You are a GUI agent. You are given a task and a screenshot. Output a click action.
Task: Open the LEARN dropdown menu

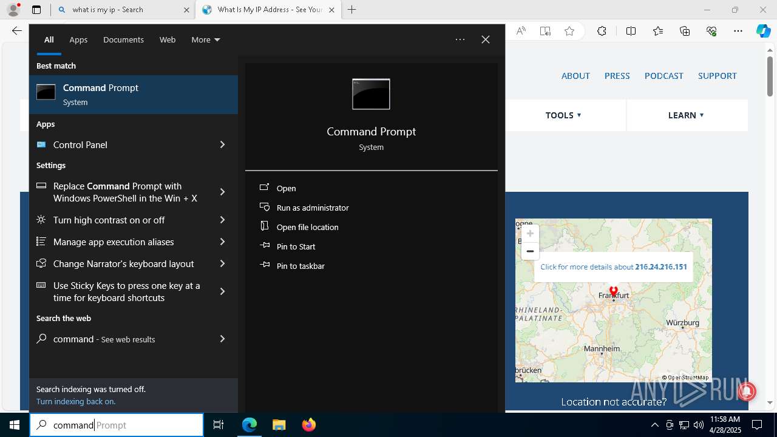(686, 115)
